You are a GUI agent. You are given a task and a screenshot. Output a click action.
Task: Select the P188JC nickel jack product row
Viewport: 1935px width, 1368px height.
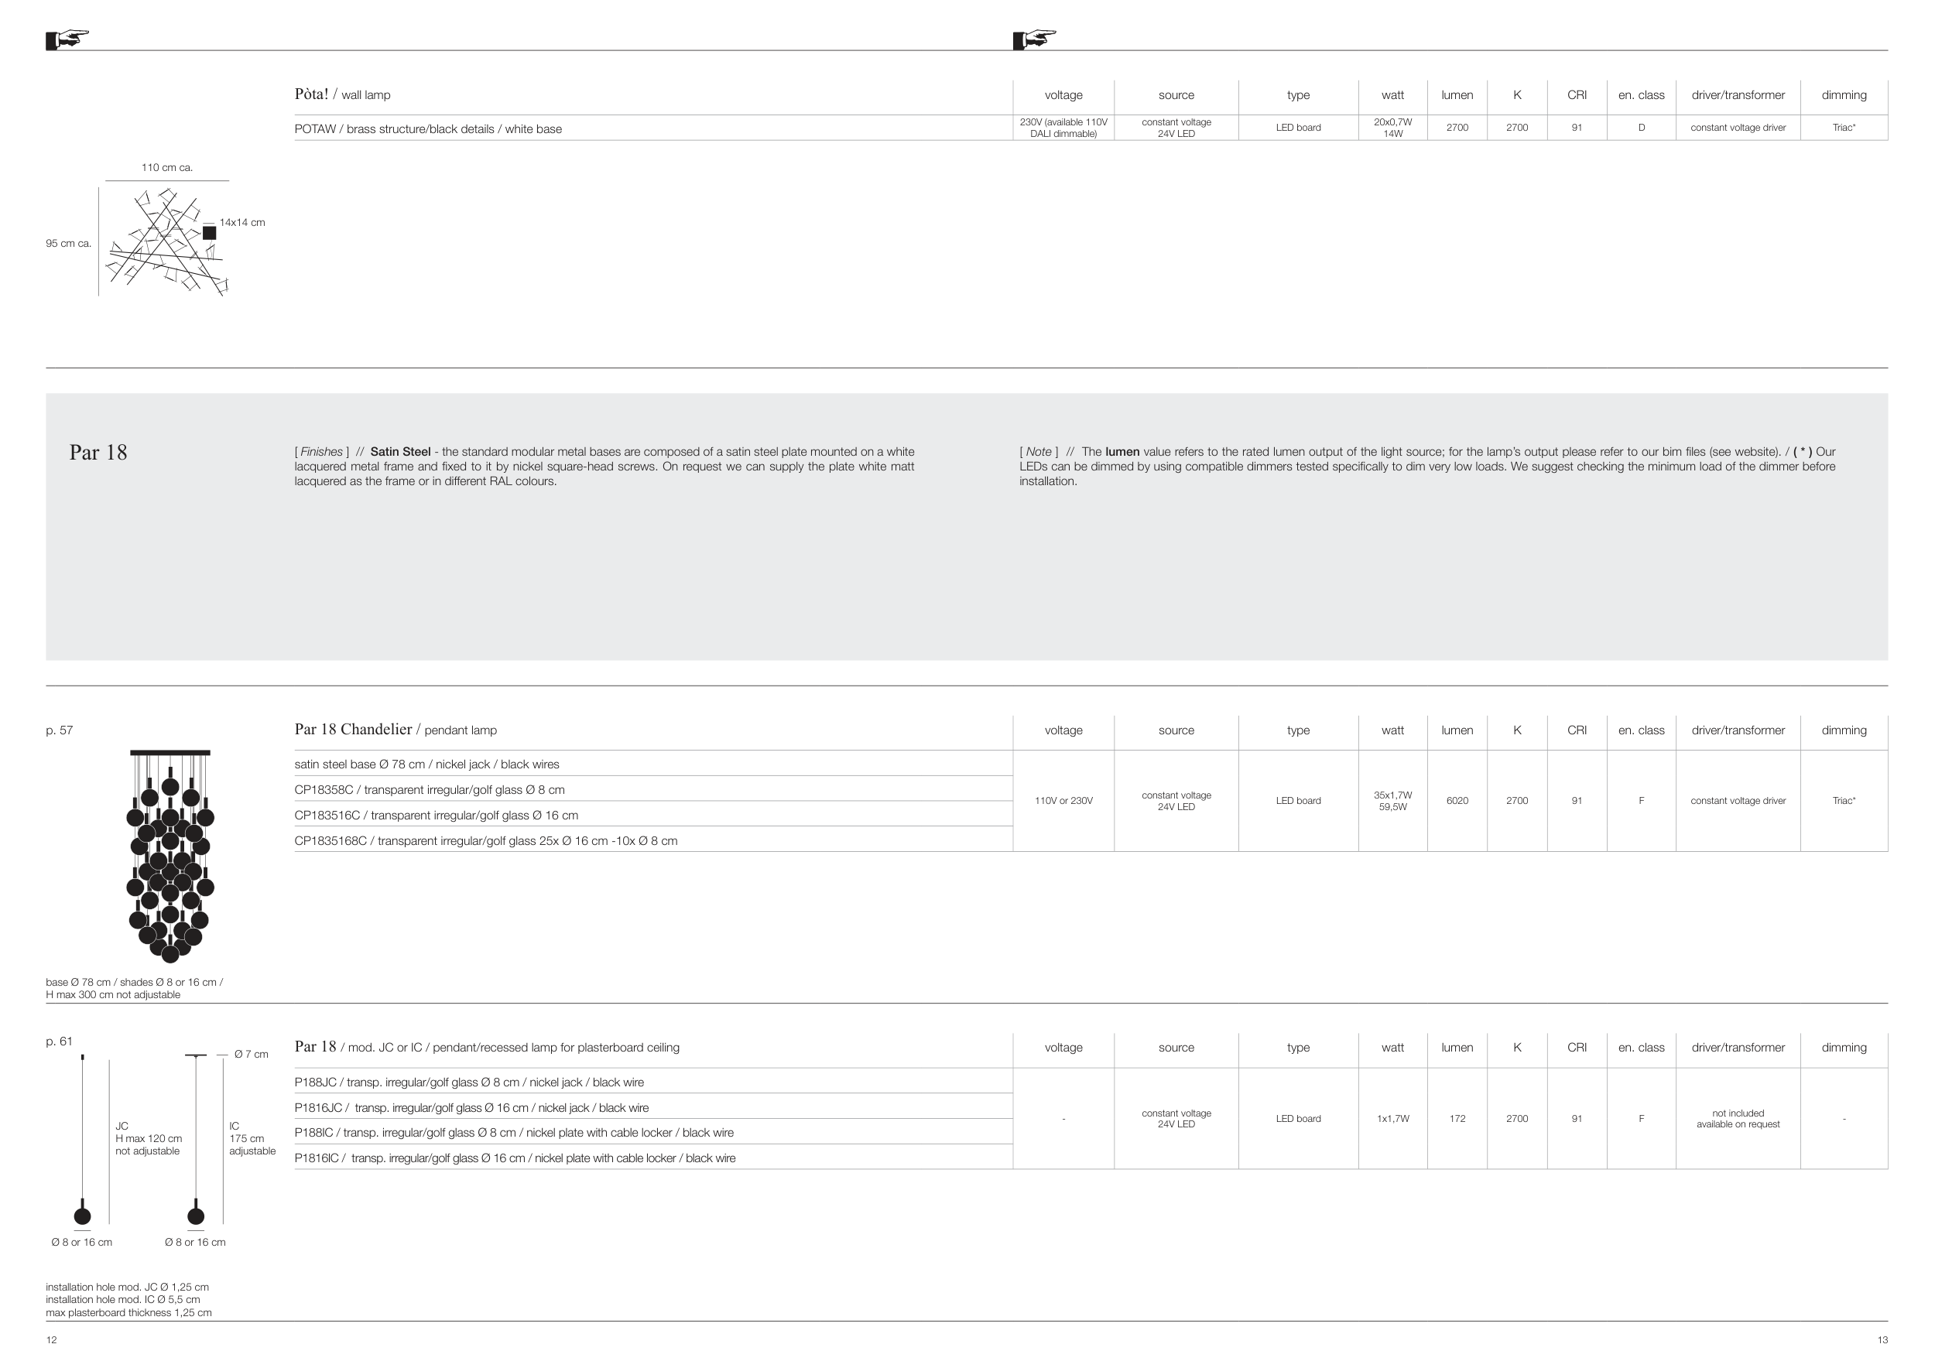click(468, 1082)
